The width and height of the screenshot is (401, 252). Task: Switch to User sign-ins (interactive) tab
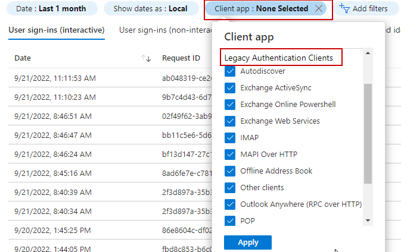coord(57,30)
